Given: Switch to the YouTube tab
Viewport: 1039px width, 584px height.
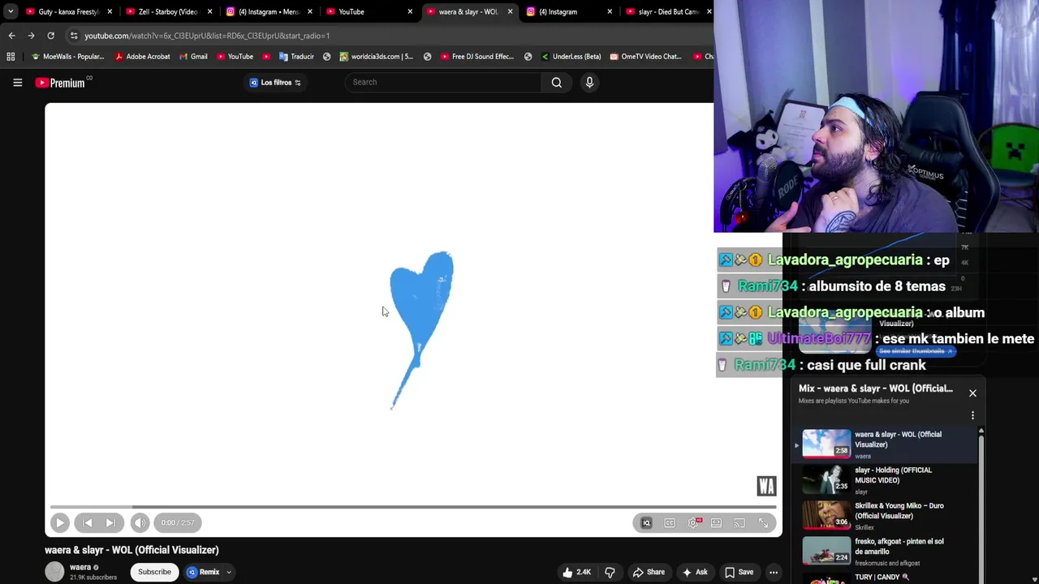Looking at the screenshot, I should [368, 11].
